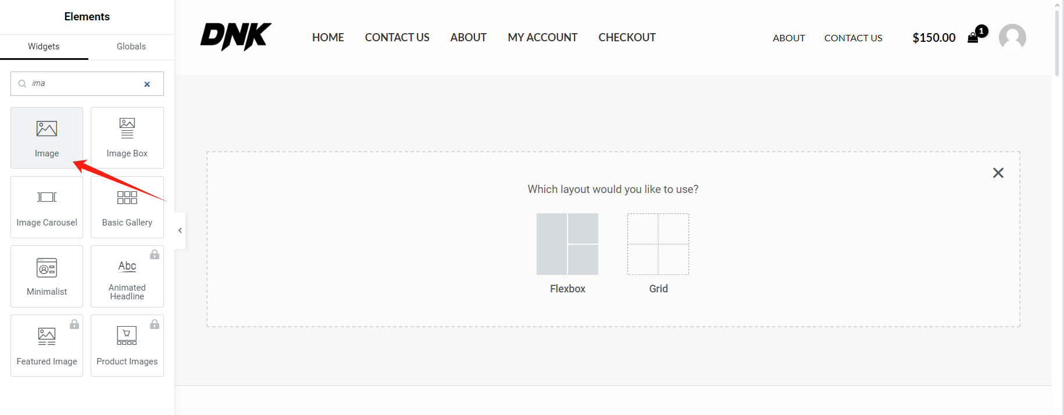This screenshot has width=1064, height=415.
Task: Open the shopping cart icon
Action: tap(973, 38)
